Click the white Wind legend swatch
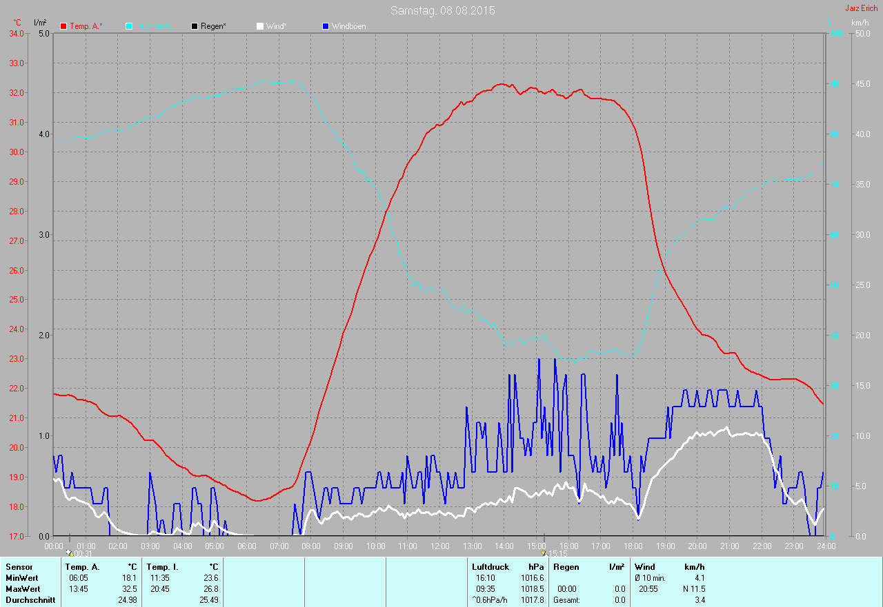 click(260, 26)
